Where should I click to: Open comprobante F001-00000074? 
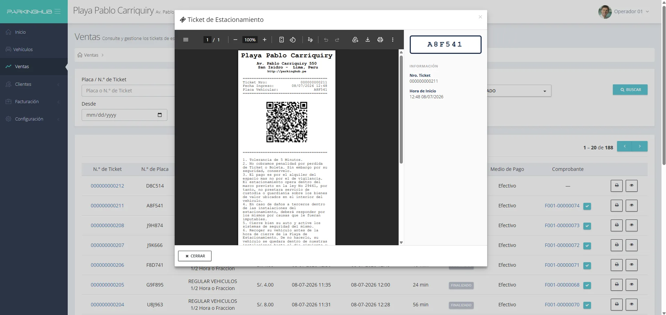click(x=562, y=206)
